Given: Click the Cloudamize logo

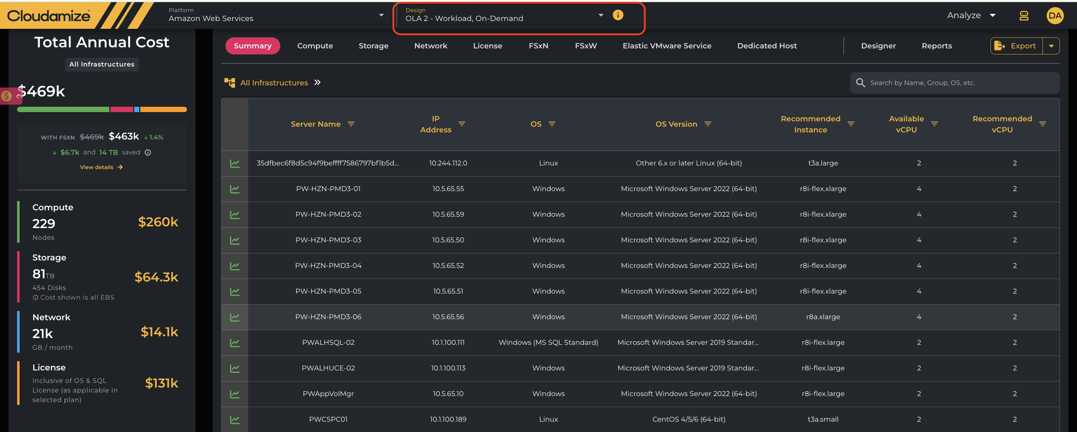Looking at the screenshot, I should point(48,16).
